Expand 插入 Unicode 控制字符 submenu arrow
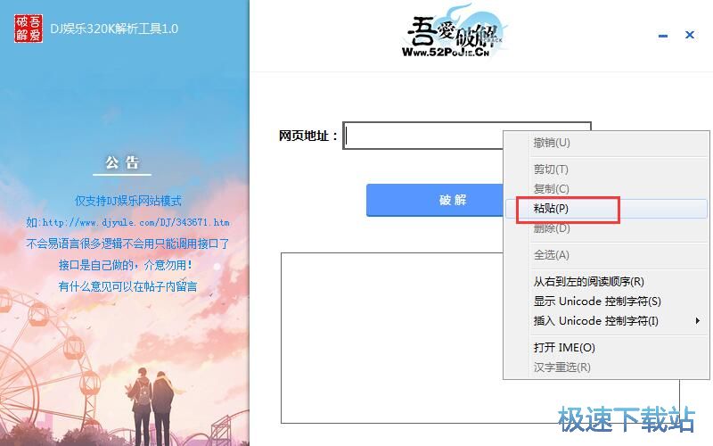 (698, 321)
